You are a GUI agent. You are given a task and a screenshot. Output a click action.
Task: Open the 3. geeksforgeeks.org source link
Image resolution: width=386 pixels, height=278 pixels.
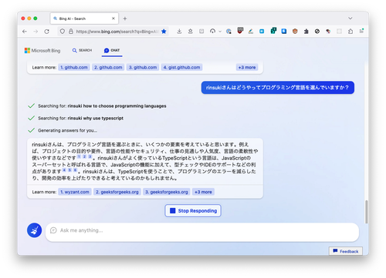pos(167,192)
